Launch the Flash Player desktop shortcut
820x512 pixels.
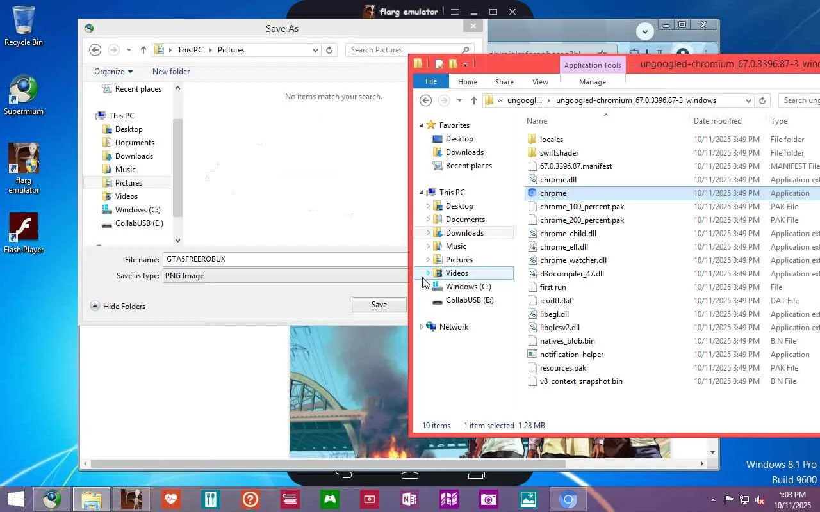coord(24,233)
